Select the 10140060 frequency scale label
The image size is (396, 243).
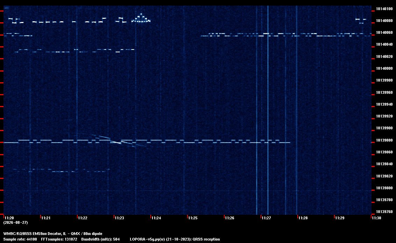[x=384, y=32]
